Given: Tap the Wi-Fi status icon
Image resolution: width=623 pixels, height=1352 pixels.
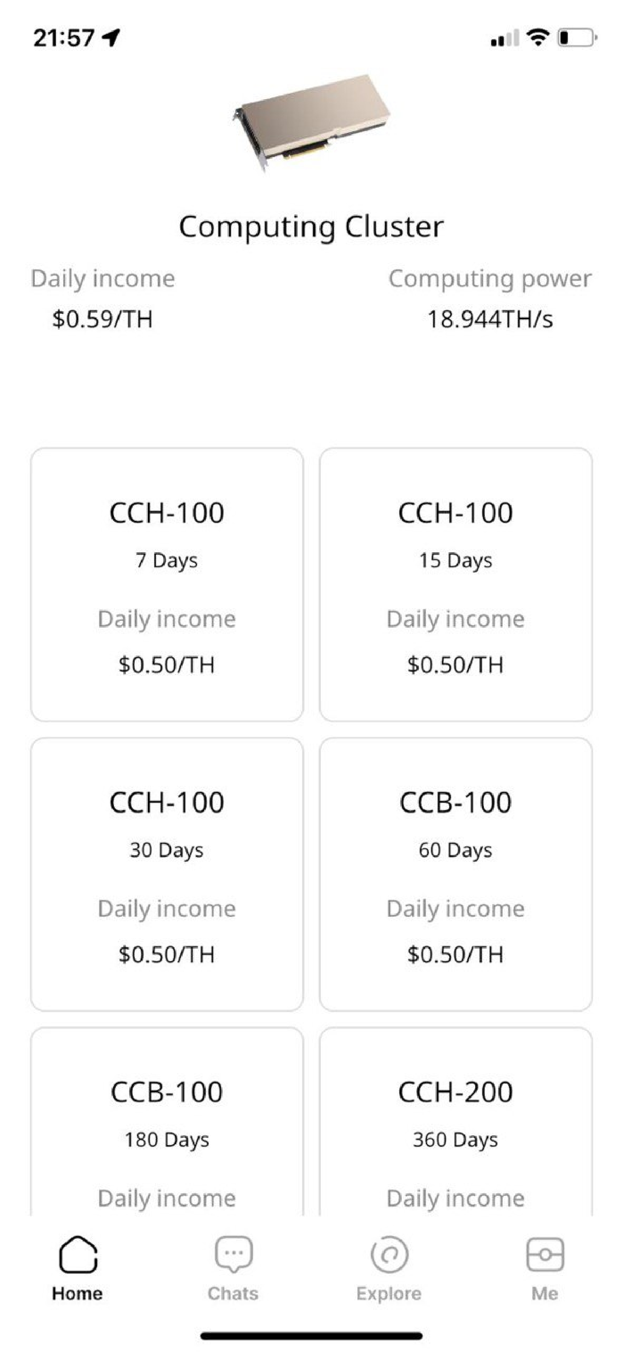Looking at the screenshot, I should click(x=538, y=37).
